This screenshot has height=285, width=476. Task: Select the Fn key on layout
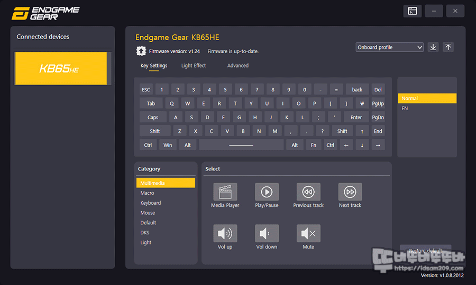(x=313, y=145)
